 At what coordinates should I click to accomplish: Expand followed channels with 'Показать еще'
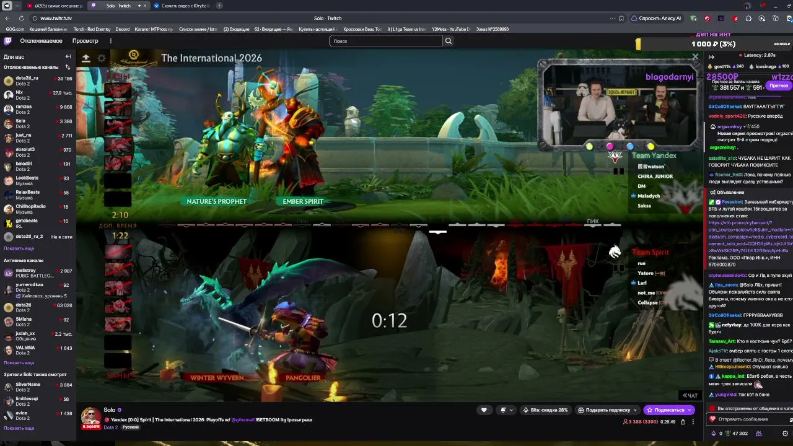[x=19, y=248]
